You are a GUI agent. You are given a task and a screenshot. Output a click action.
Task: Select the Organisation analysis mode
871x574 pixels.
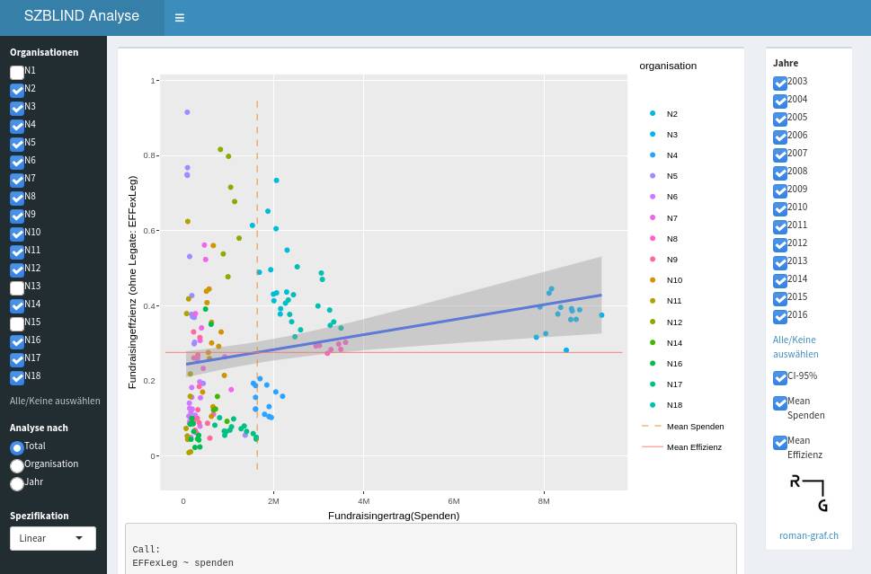(x=16, y=465)
